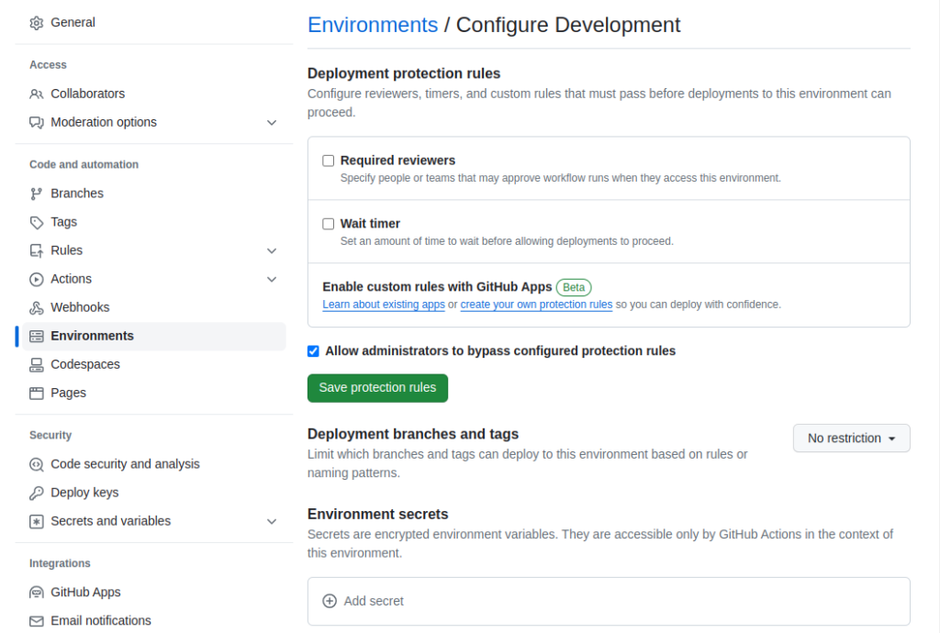The image size is (940, 633).
Task: Open Webhooks via its sidebar icon
Action: click(x=36, y=306)
